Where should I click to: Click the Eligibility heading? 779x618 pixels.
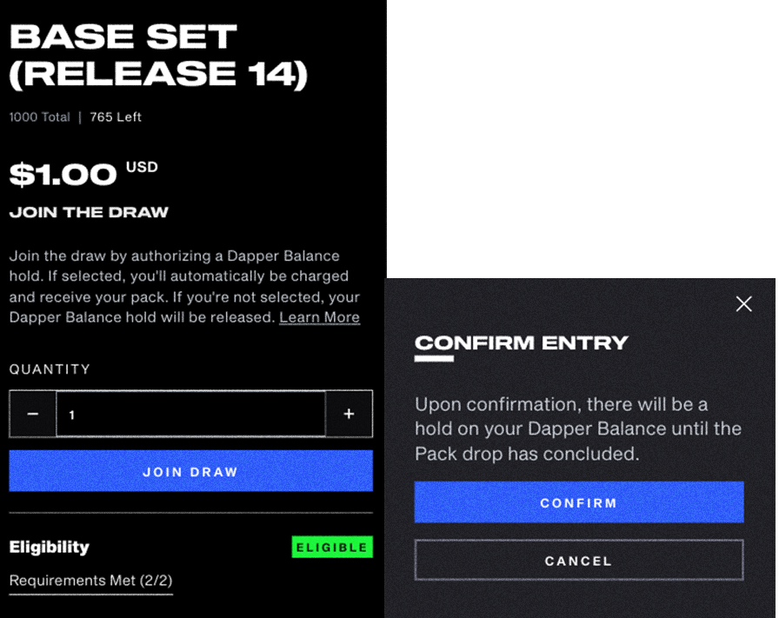[50, 547]
